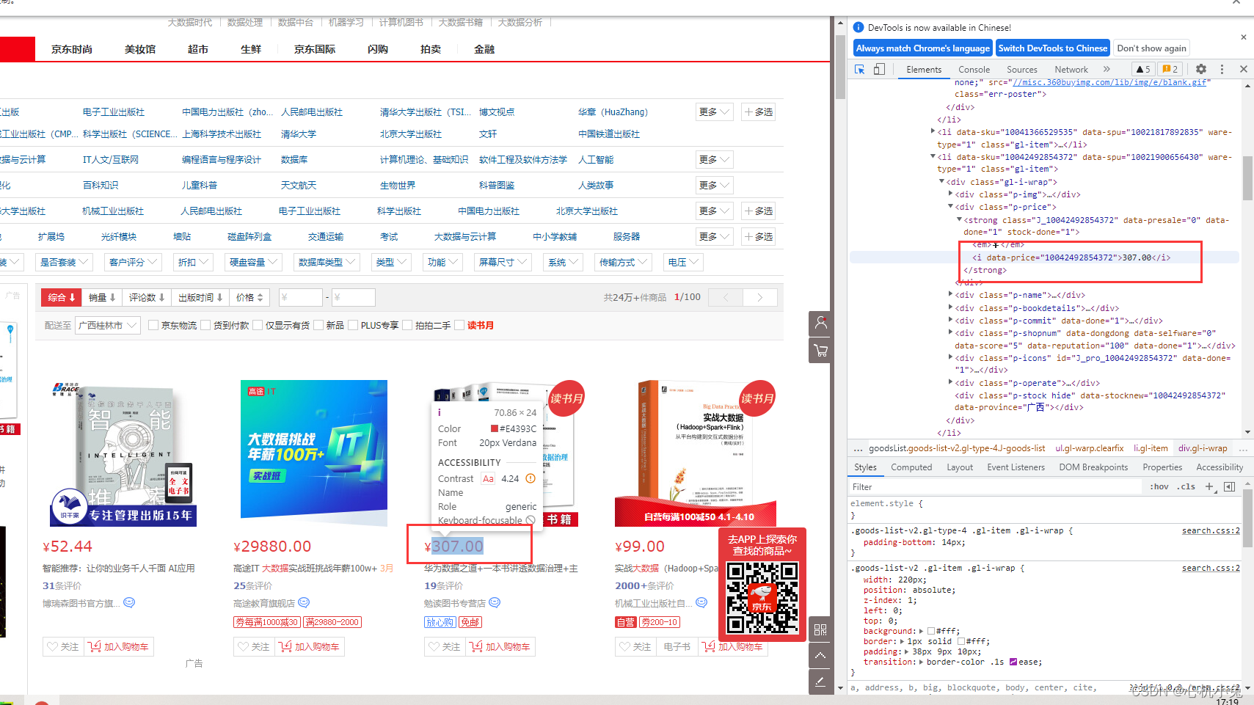1254x705 pixels.
Task: Toggle the :hov element state button
Action: click(x=1159, y=486)
